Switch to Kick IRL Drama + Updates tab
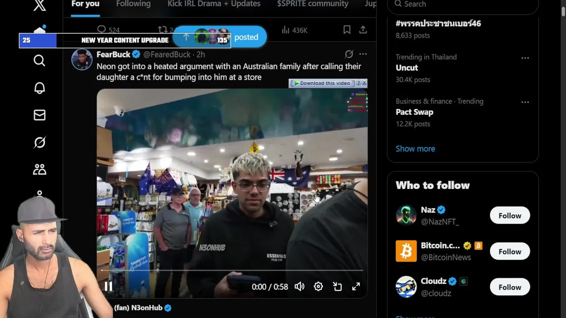 coord(214,4)
